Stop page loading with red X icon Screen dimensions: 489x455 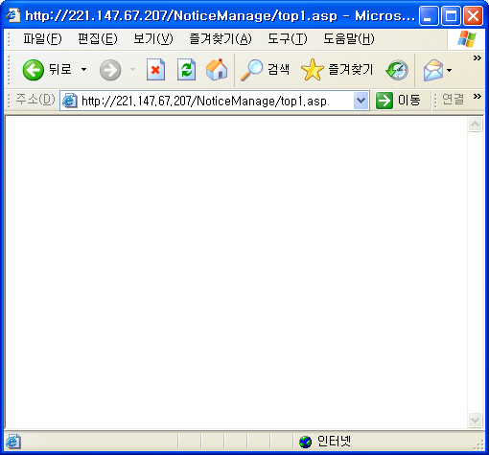[x=155, y=70]
